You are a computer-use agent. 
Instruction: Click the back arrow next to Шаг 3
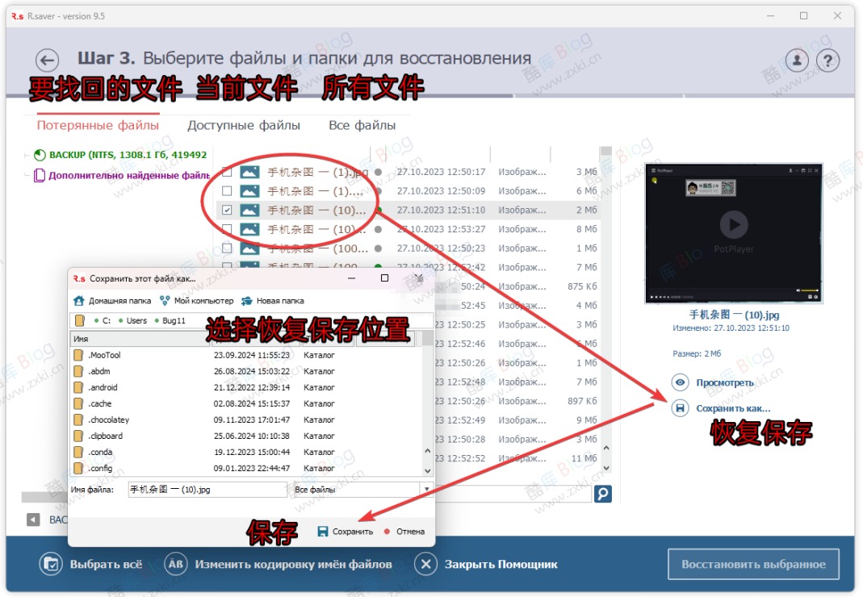pyautogui.click(x=47, y=60)
